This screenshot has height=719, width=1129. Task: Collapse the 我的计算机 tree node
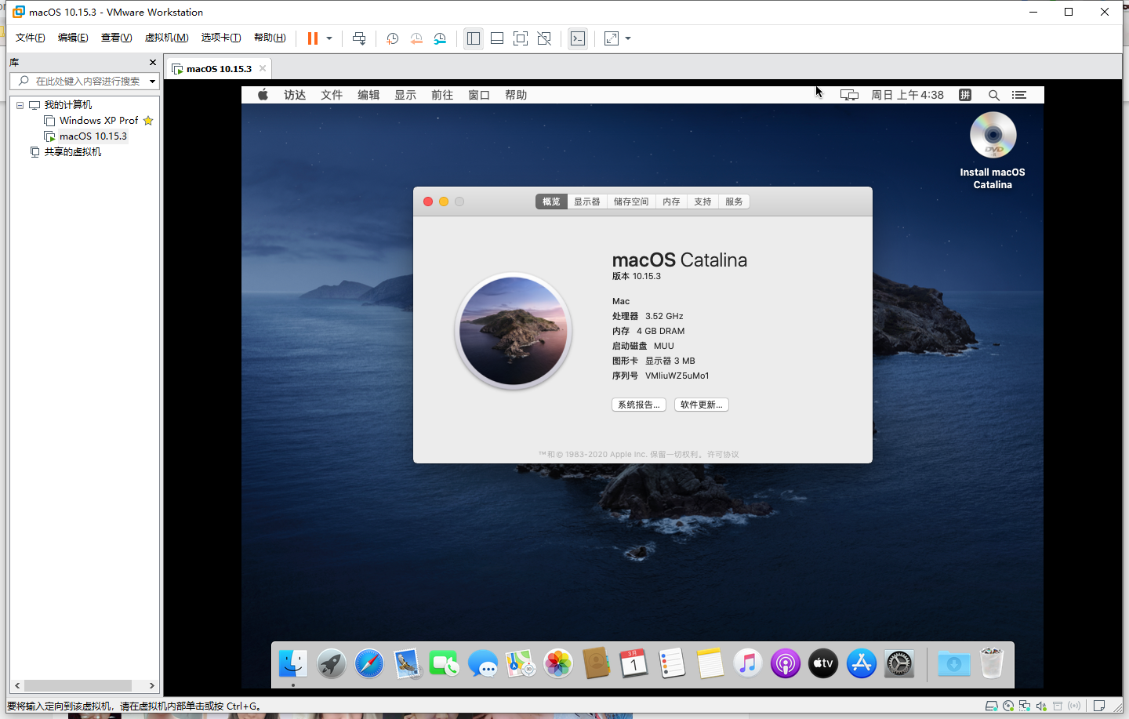coord(20,105)
